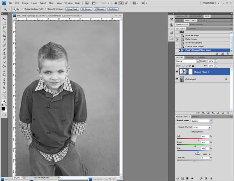Toggle Lock transparent pixels

point(183,66)
